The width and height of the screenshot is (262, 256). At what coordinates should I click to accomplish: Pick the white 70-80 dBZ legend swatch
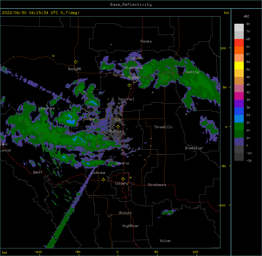point(239,28)
